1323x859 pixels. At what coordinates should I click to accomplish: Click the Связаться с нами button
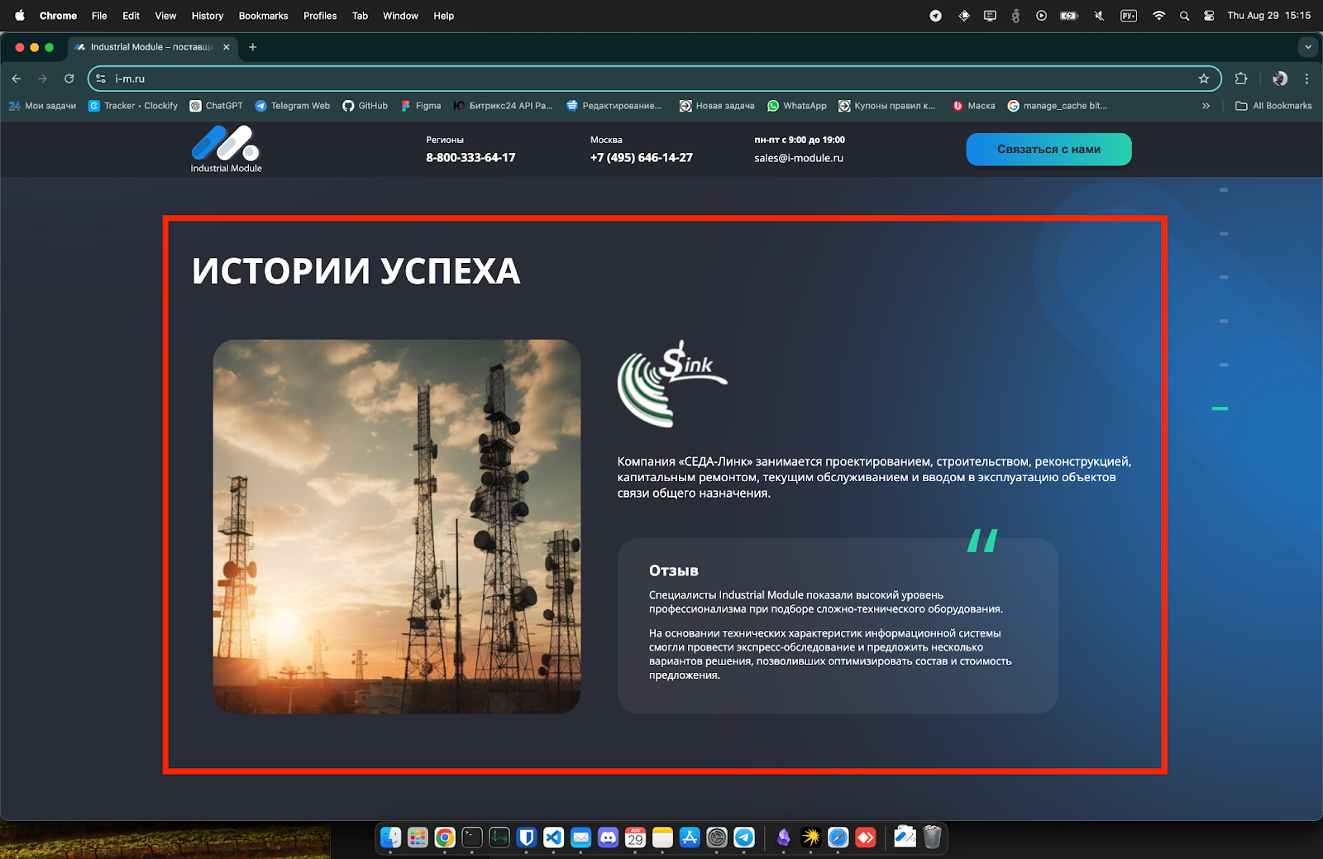(1048, 150)
